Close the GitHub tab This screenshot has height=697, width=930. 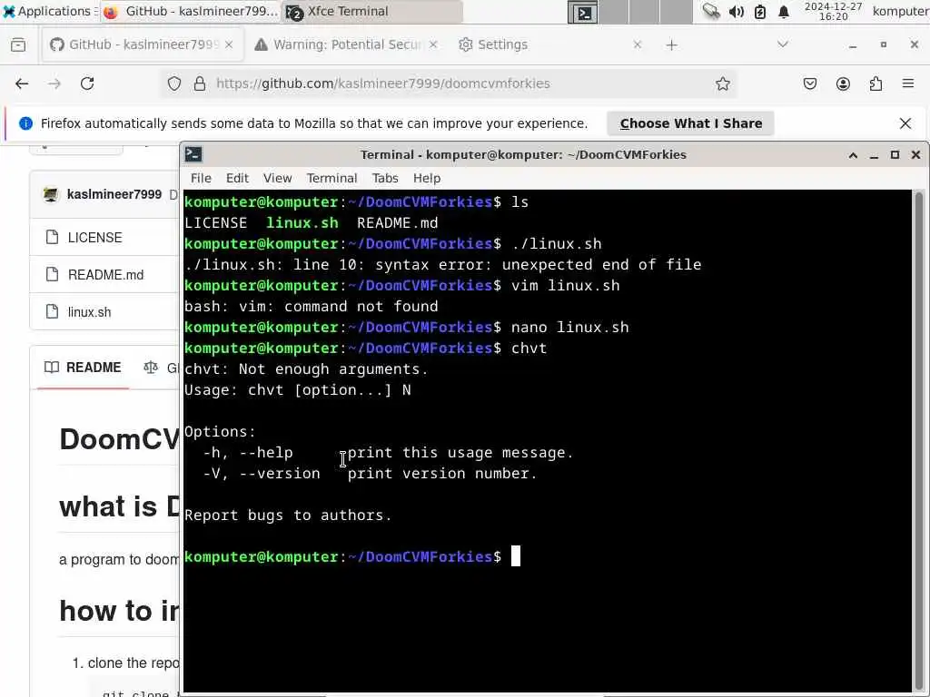pyautogui.click(x=229, y=44)
